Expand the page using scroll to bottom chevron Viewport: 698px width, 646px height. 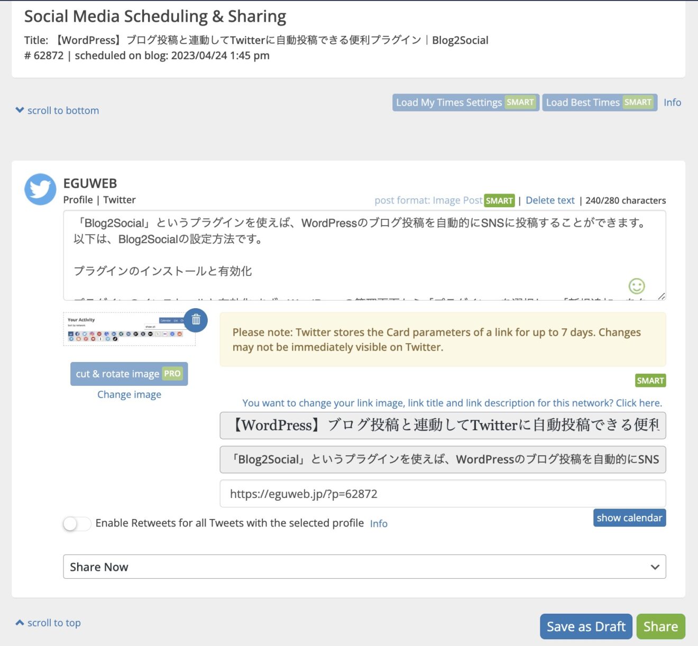20,110
